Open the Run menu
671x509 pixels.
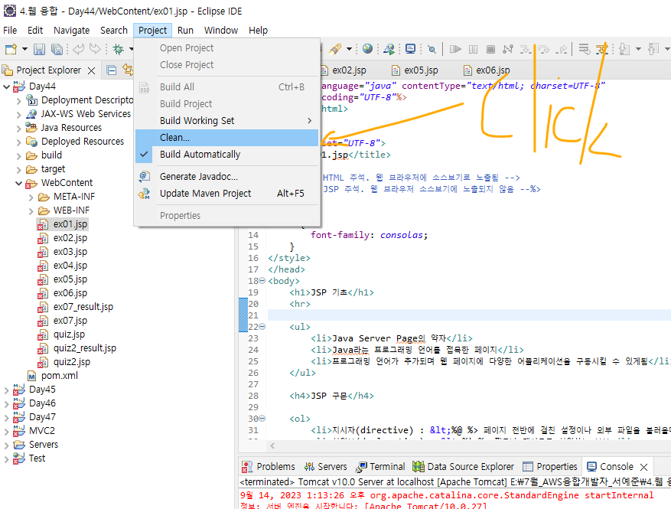[x=185, y=31]
